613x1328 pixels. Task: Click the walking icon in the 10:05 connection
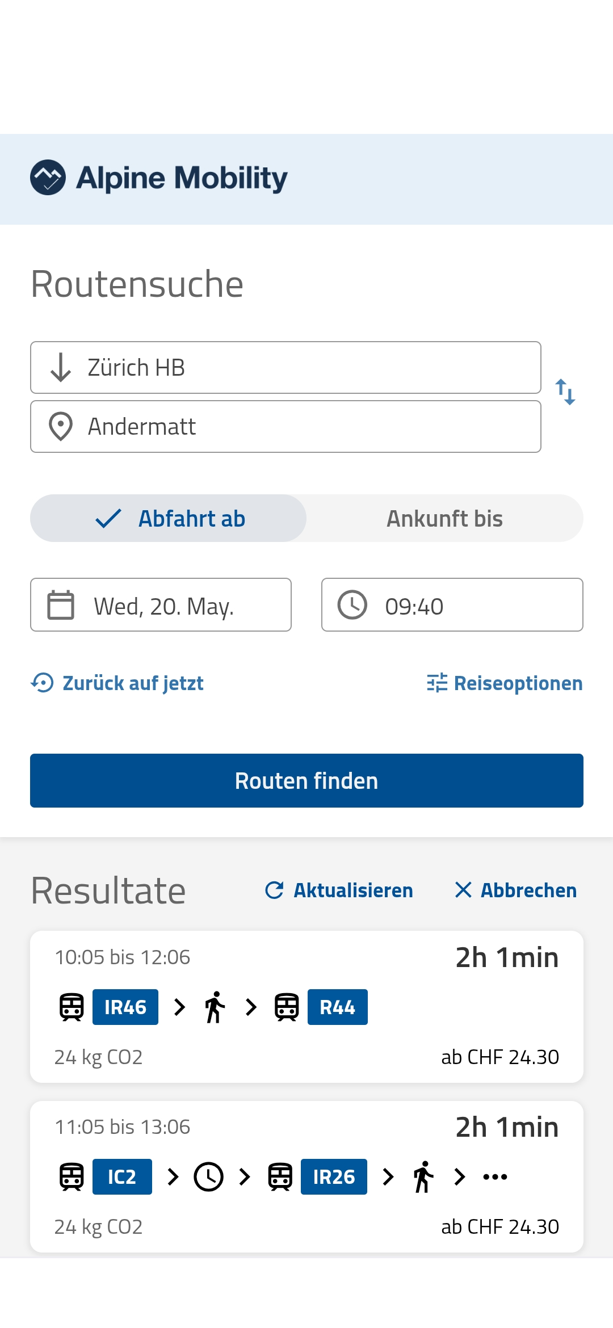pyautogui.click(x=215, y=1007)
